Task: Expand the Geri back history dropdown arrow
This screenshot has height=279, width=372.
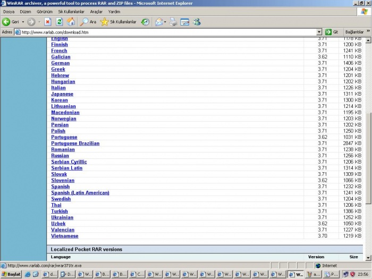Action: pyautogui.click(x=23, y=22)
